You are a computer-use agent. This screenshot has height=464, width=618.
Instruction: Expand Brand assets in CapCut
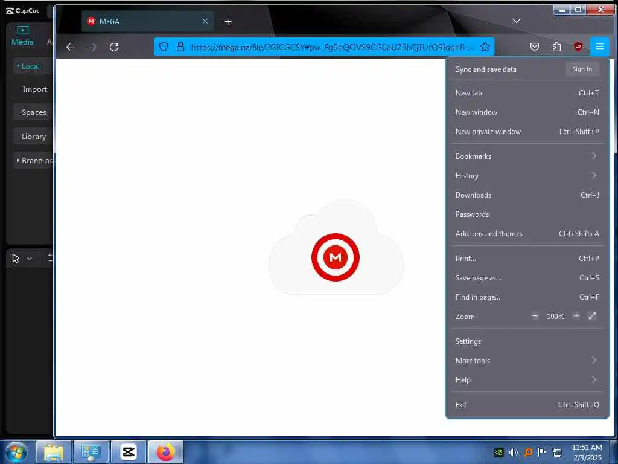(34, 161)
